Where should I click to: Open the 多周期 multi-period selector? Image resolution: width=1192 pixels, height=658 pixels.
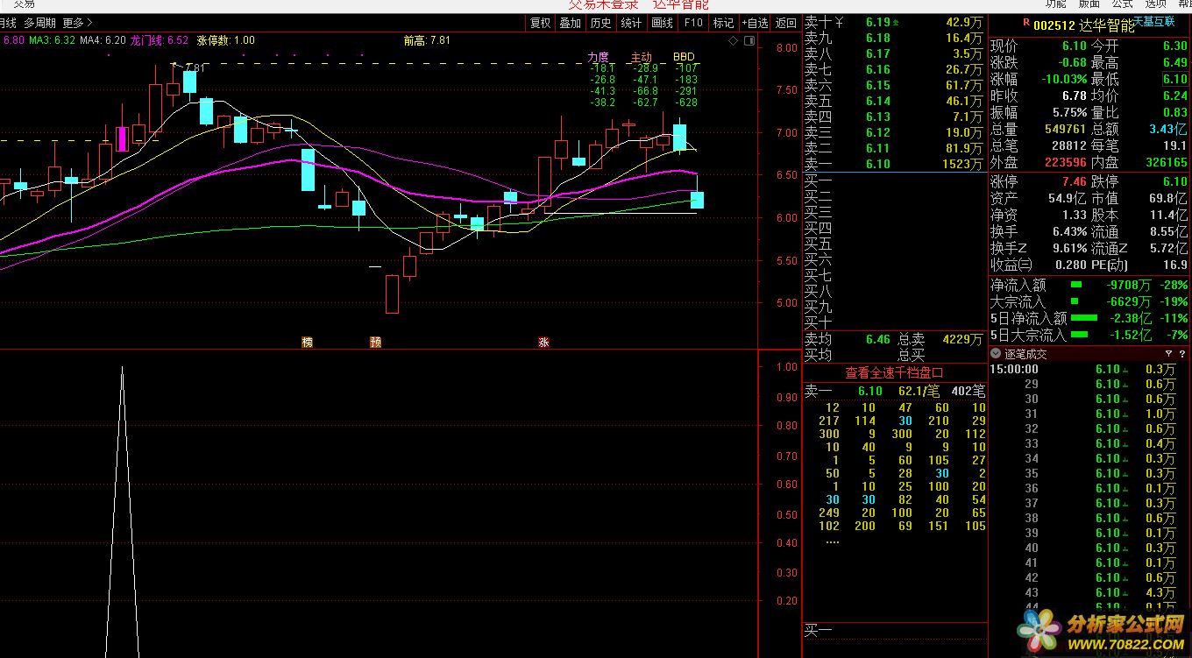coord(39,23)
